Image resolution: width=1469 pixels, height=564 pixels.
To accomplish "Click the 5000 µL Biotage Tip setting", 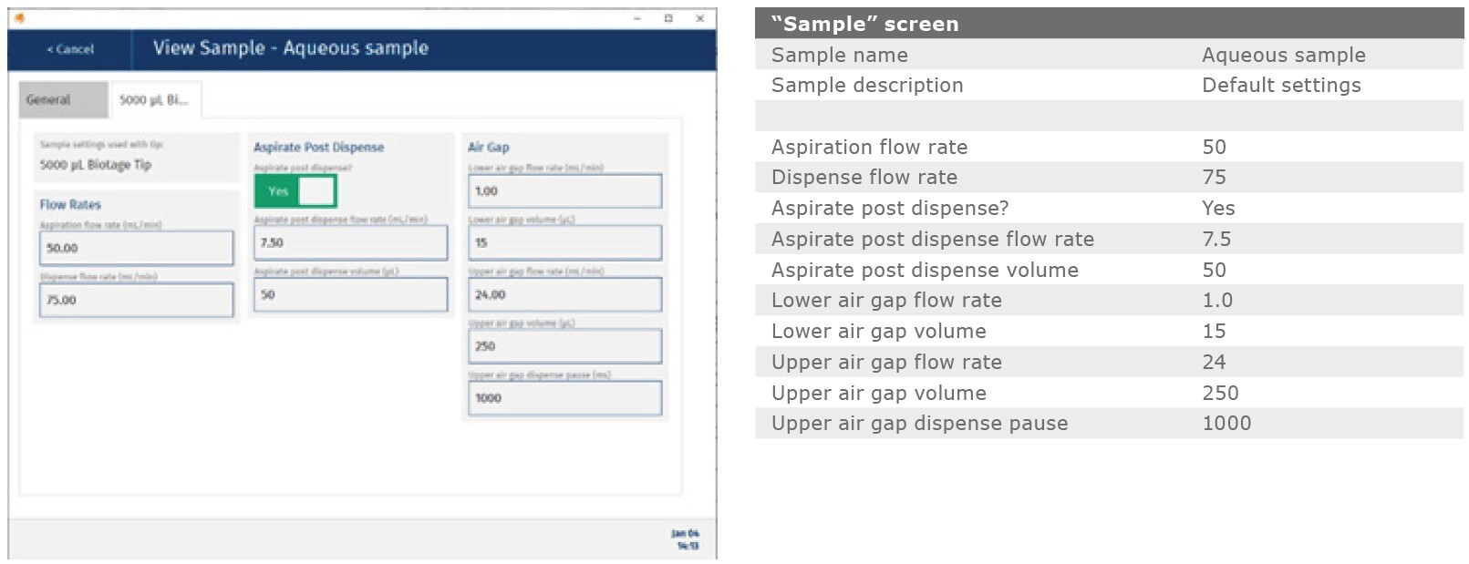I will (x=96, y=165).
